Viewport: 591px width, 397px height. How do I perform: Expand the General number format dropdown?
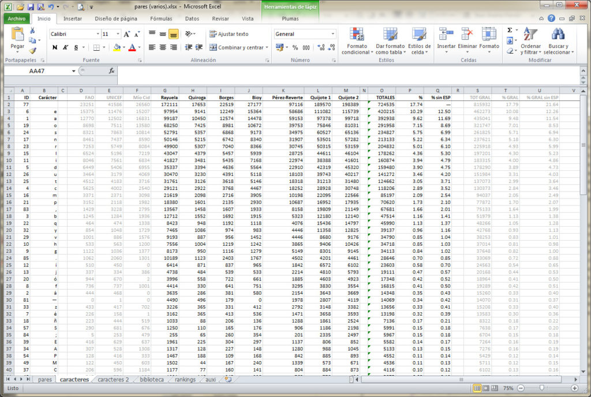[x=333, y=34]
